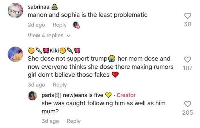This screenshot has height=128, width=200.
Task: Reply to Kiki's comment
Action: tap(59, 85)
